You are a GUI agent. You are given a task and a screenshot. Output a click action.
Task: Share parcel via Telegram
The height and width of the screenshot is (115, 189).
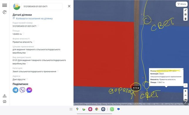click(15, 90)
